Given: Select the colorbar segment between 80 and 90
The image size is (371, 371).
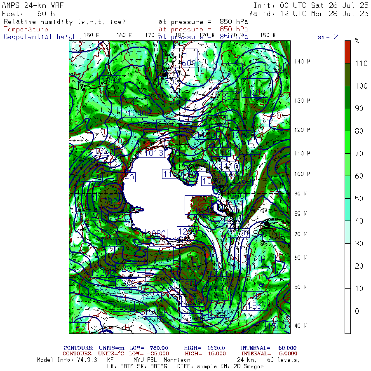Looking at the screenshot, I should [x=348, y=120].
